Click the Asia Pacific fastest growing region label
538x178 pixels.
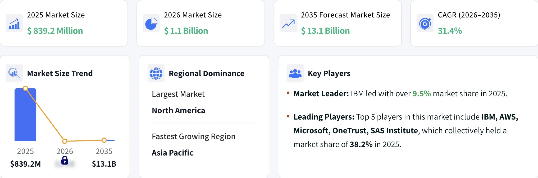(x=172, y=153)
